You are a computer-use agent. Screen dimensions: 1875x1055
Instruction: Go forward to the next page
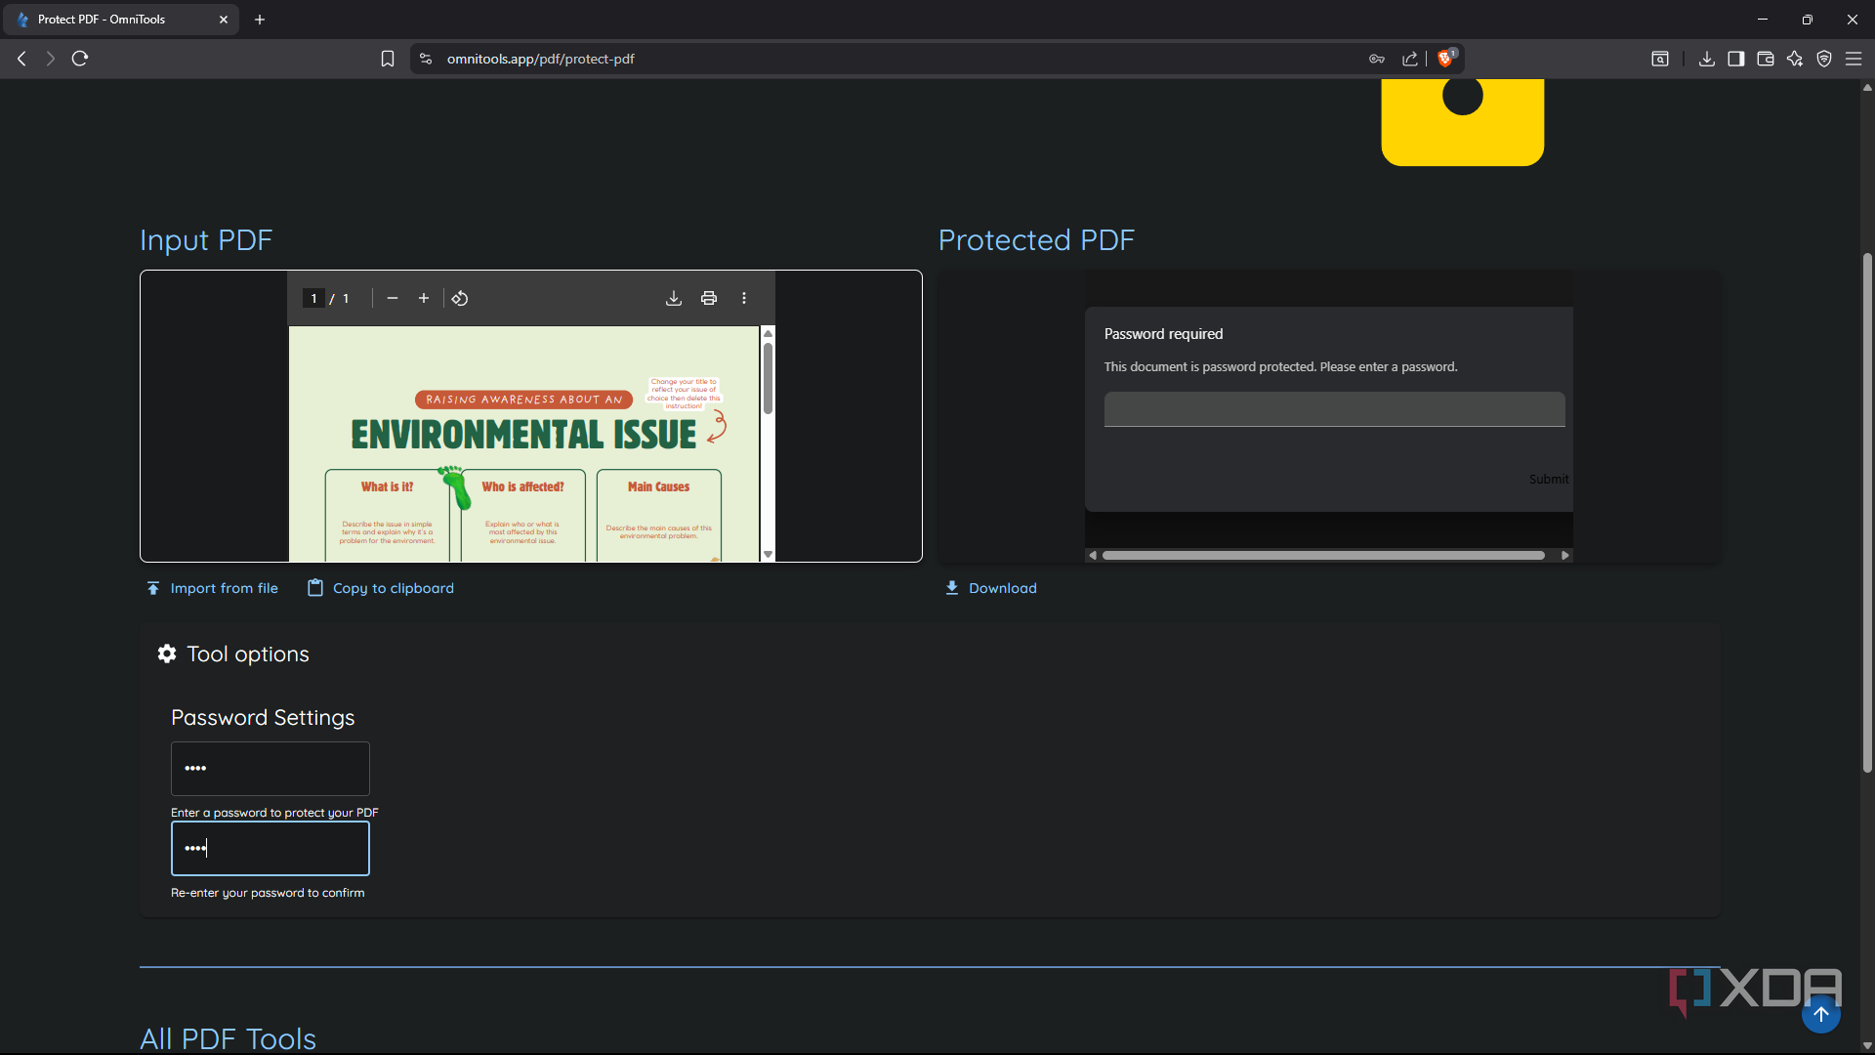point(51,59)
